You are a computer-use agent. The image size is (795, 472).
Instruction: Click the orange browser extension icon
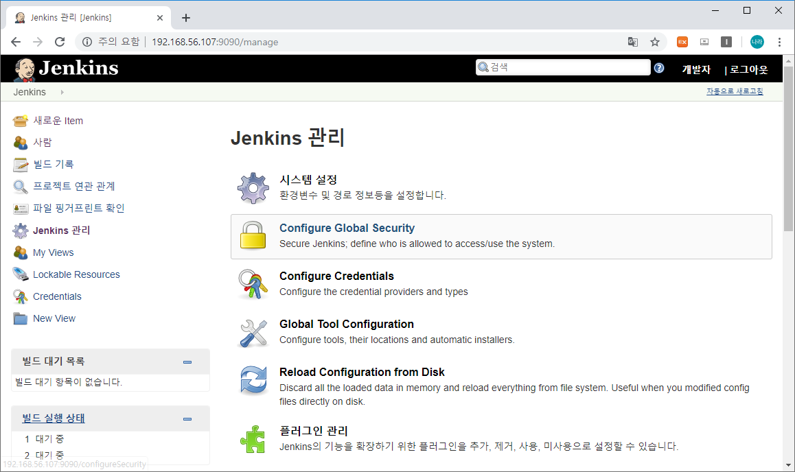682,42
